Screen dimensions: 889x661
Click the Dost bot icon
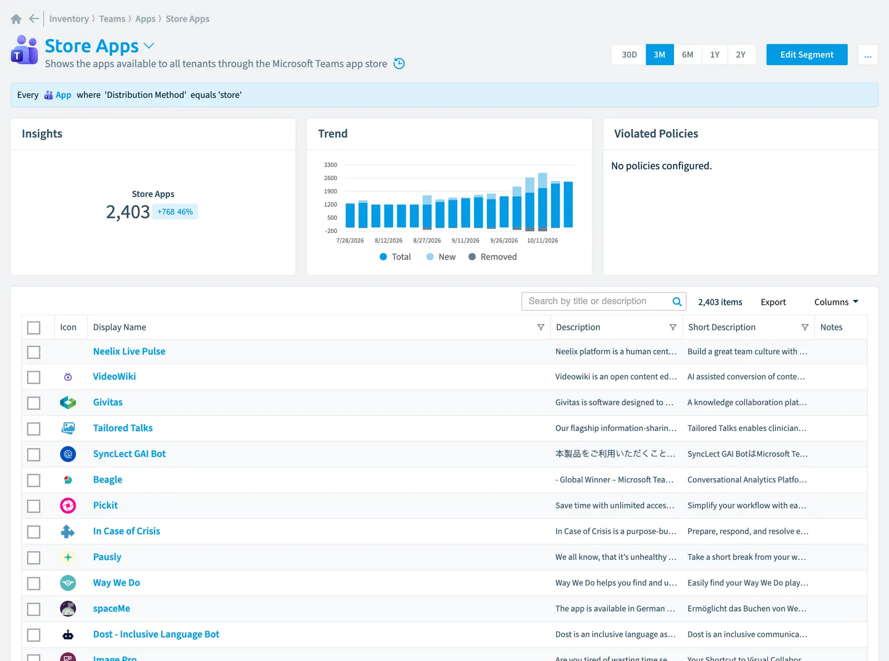(x=68, y=634)
